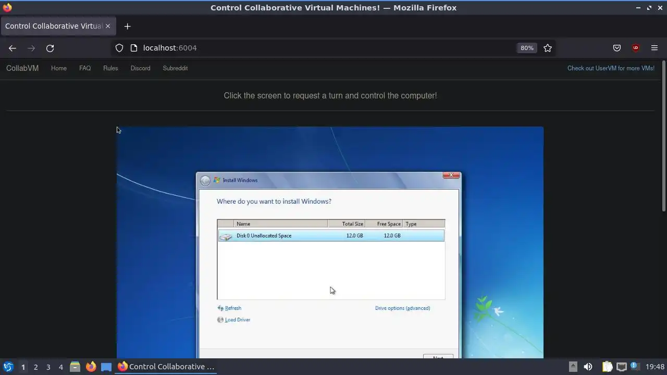
Task: Select Disk 0 Unallocated Space row
Action: (331, 236)
